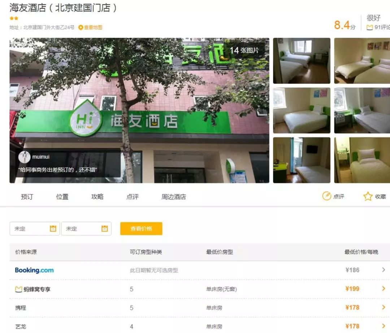Open bottom-right room thumbnail with single bed
390x333 pixels.
click(x=362, y=160)
